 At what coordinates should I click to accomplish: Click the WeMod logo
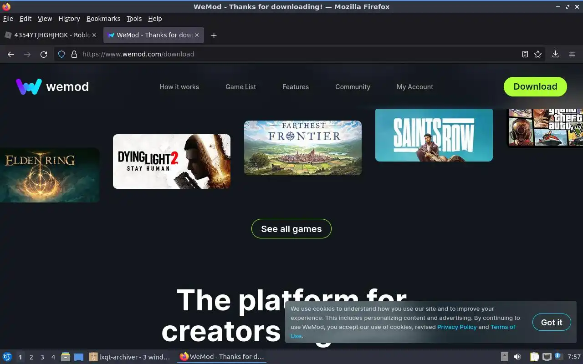[52, 86]
